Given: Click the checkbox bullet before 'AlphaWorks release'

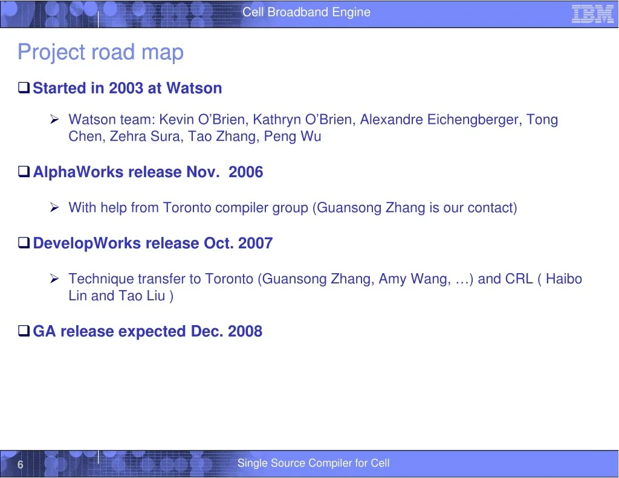Looking at the screenshot, I should [24, 171].
